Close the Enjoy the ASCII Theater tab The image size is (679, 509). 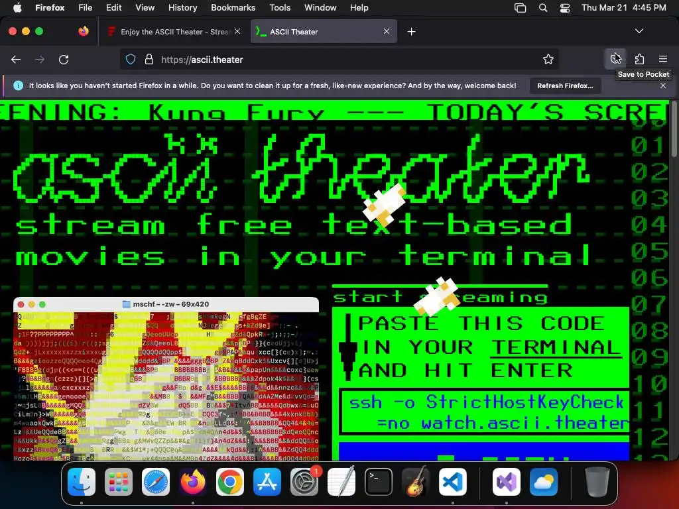click(x=237, y=31)
